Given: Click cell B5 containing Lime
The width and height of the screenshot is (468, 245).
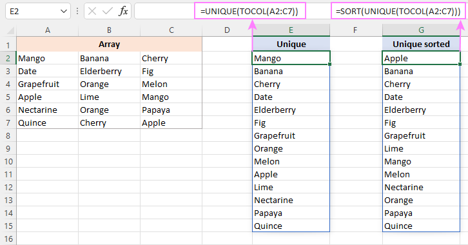Looking at the screenshot, I should tap(109, 97).
